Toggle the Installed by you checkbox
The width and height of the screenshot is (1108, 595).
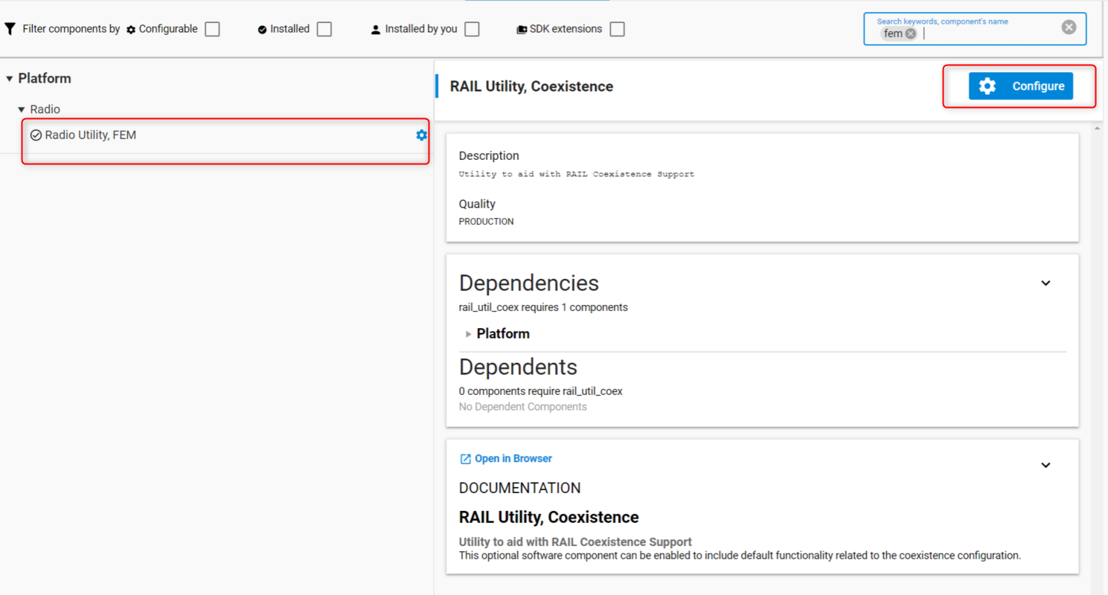tap(472, 29)
